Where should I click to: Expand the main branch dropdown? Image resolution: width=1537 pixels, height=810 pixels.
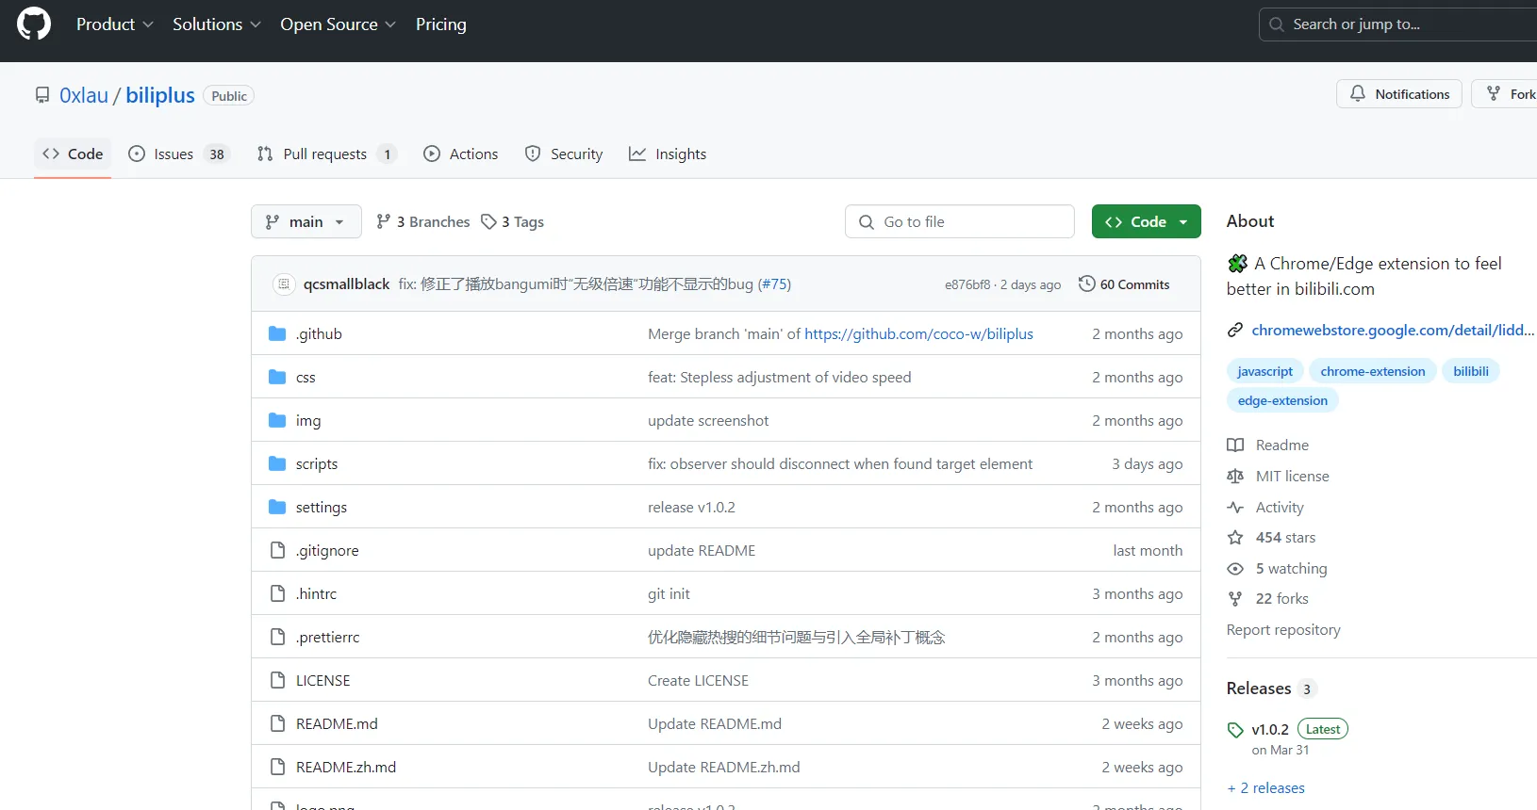coord(306,222)
